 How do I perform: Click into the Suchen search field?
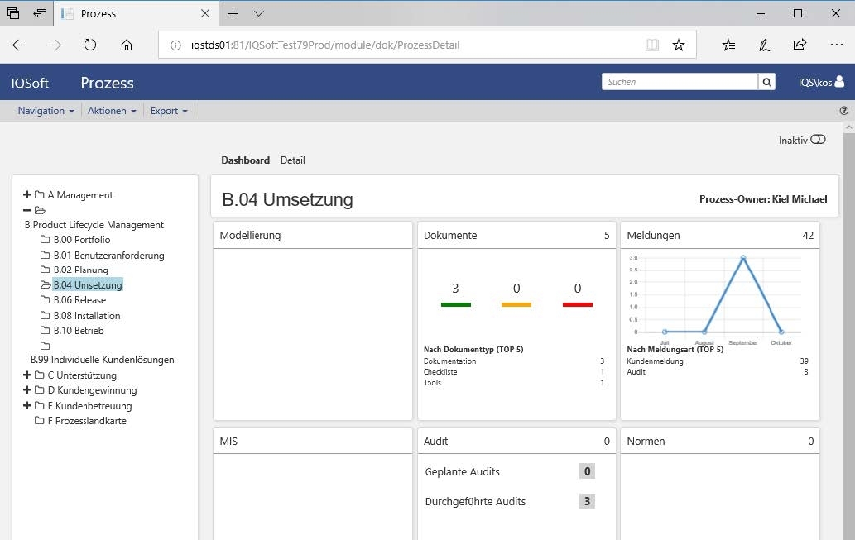680,82
